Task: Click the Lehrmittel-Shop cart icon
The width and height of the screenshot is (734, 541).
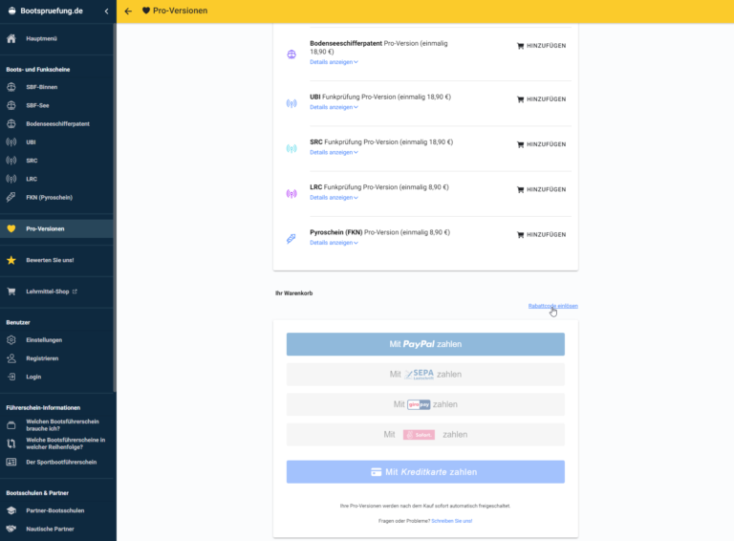Action: pyautogui.click(x=11, y=292)
